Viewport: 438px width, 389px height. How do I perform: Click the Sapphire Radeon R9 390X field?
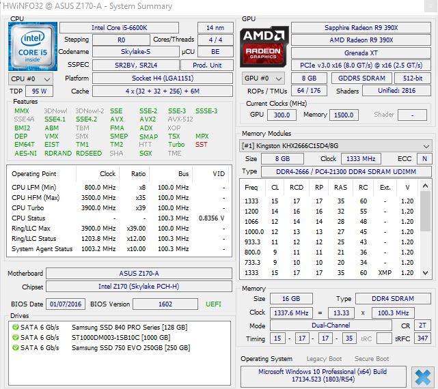pos(361,27)
